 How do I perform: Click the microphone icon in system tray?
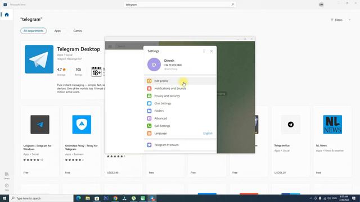tap(320, 198)
